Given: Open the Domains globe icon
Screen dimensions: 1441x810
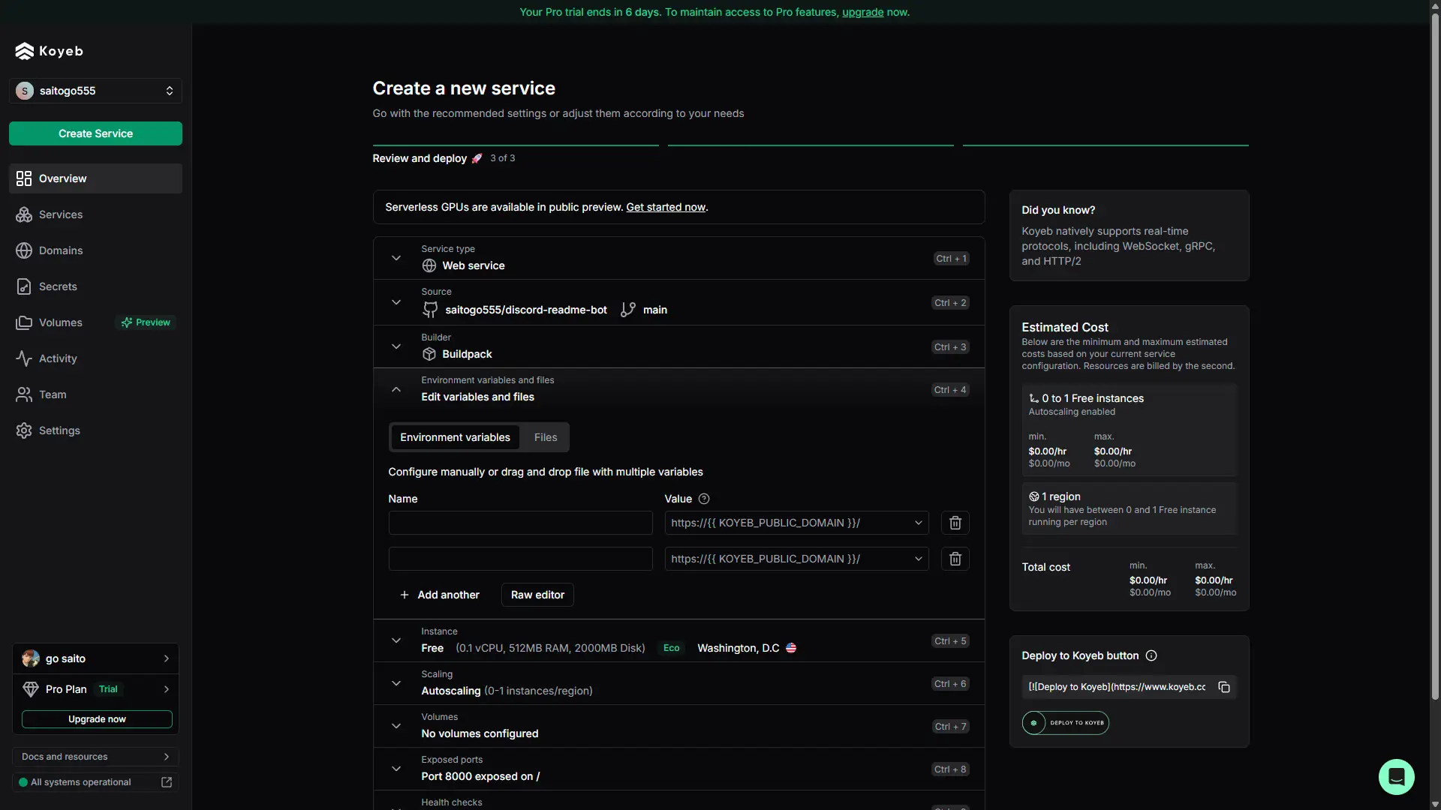Looking at the screenshot, I should pos(24,250).
